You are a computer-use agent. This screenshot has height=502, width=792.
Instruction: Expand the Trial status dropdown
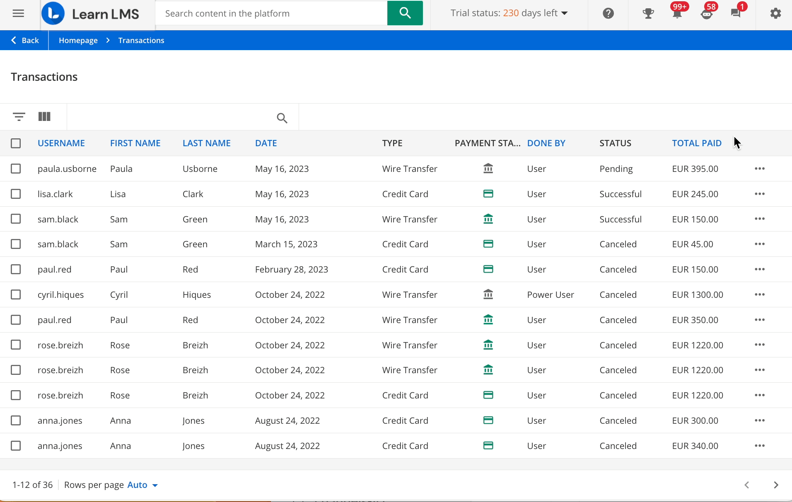[x=509, y=13]
